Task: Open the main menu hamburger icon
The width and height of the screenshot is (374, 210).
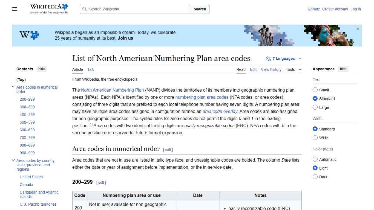Action: pyautogui.click(x=15, y=9)
